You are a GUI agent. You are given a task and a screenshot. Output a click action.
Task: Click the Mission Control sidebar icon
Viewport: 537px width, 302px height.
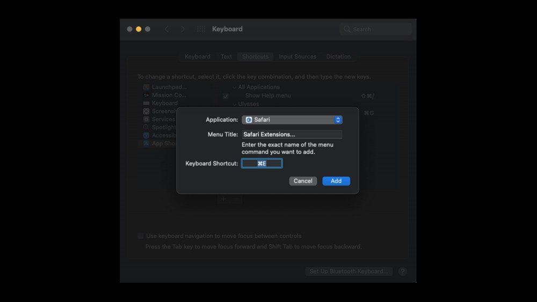tap(146, 95)
